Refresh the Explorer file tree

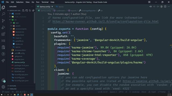[x=30, y=10]
